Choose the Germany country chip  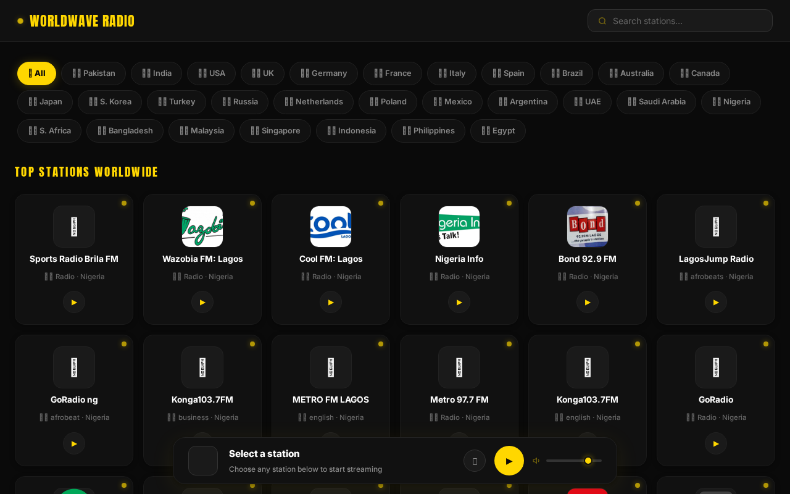coord(323,73)
